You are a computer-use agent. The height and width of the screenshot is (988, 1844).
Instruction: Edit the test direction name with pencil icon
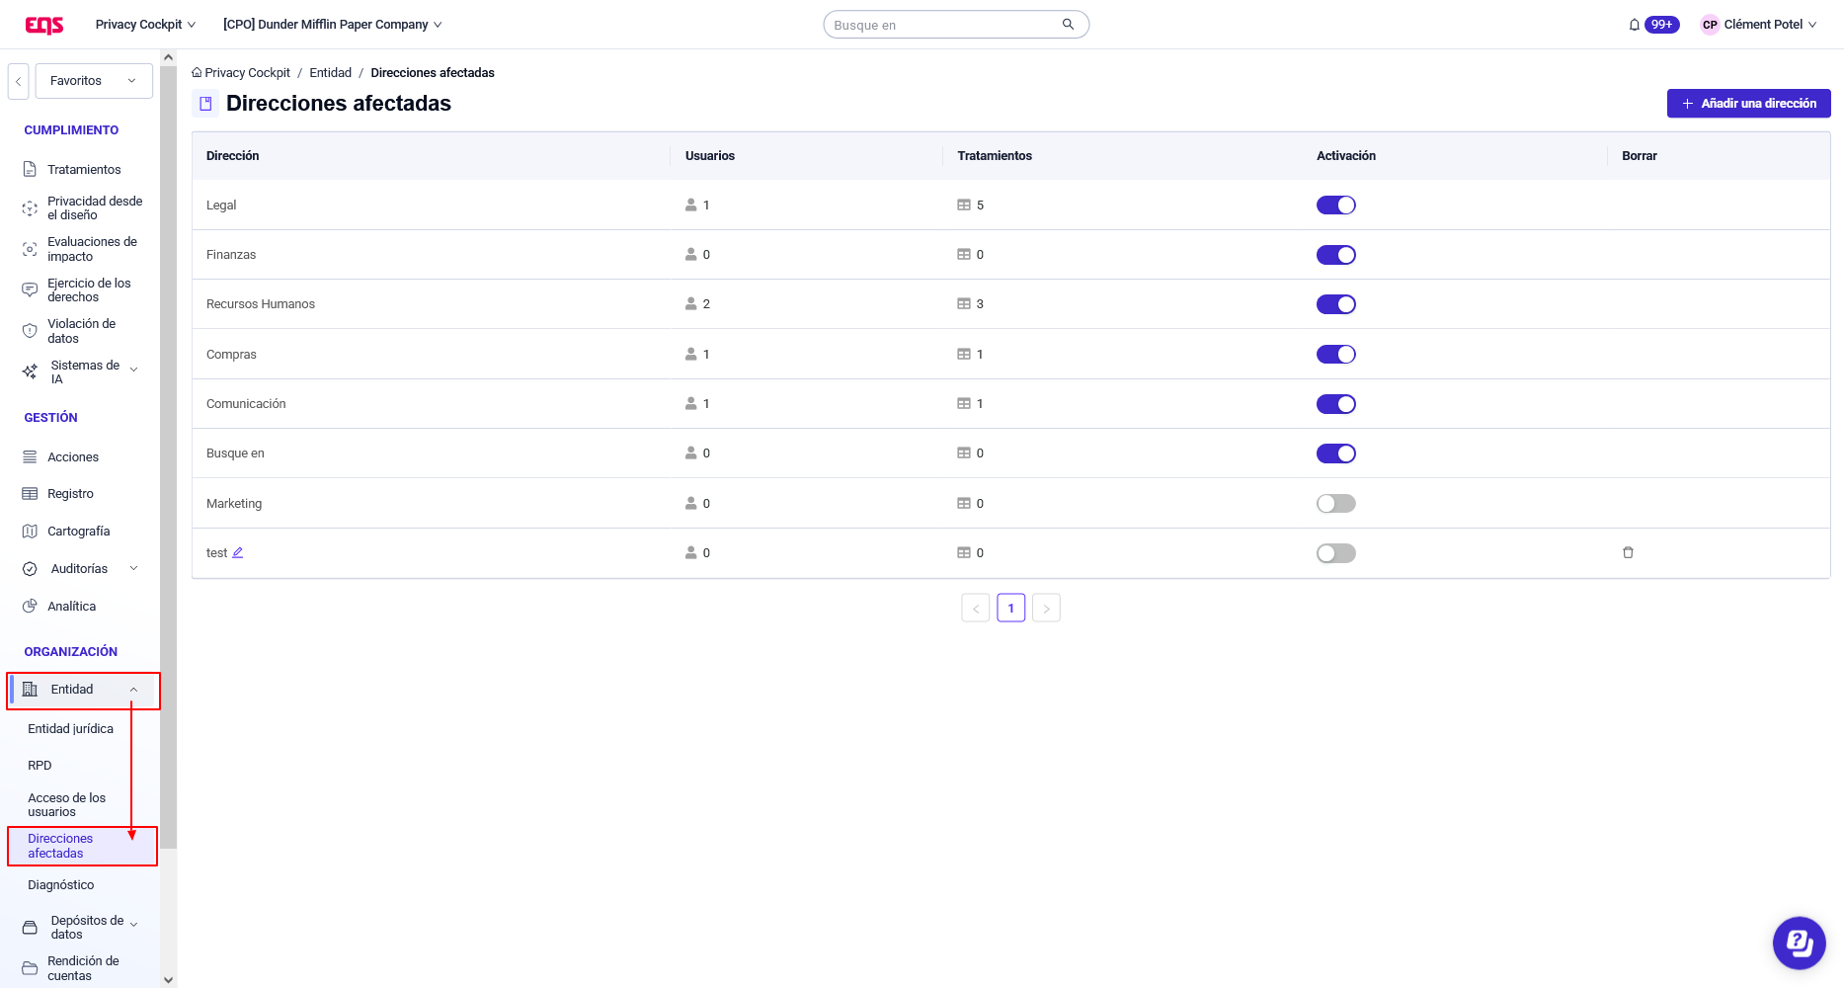pos(238,552)
